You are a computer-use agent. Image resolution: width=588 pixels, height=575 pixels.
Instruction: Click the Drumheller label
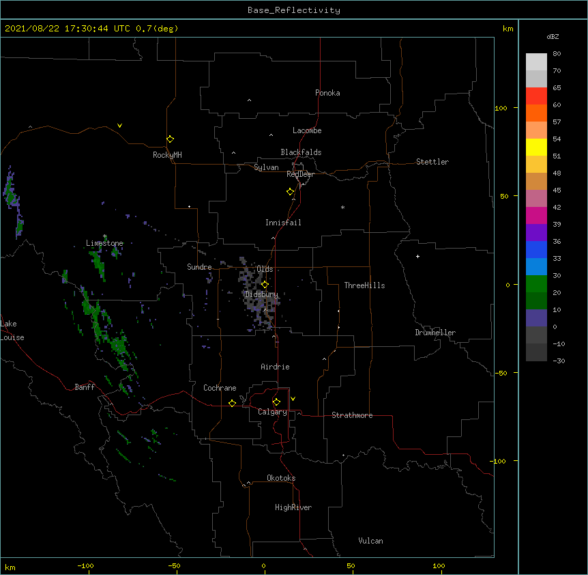[435, 333]
